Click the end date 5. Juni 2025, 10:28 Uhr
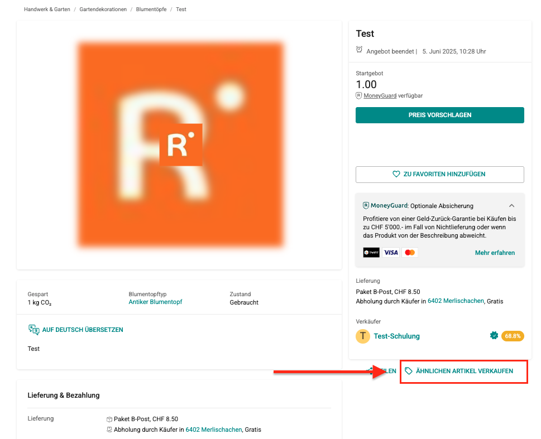This screenshot has height=439, width=541. point(454,51)
